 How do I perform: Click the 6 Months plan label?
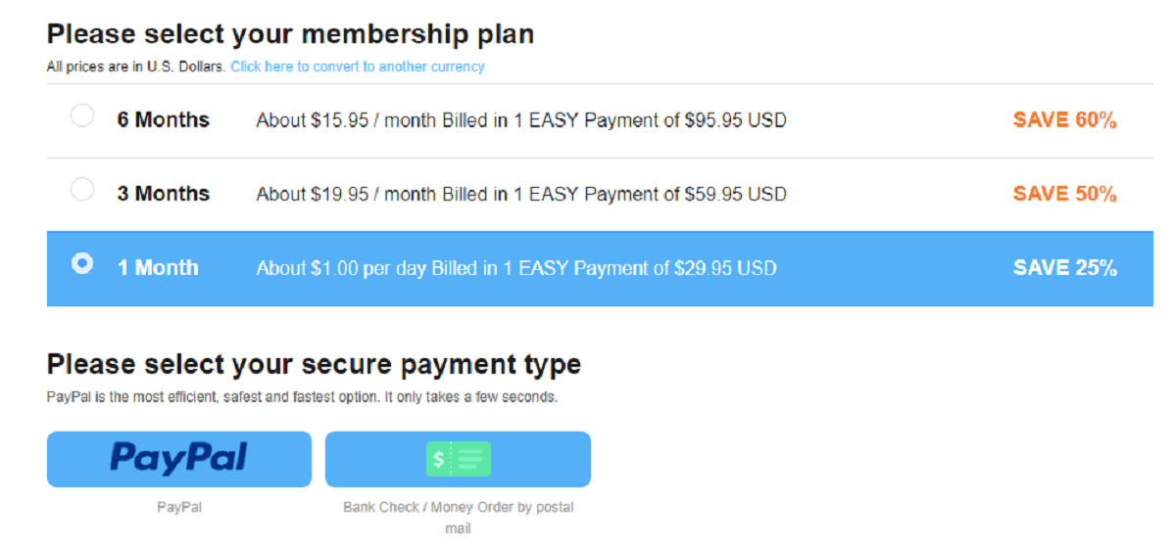(x=163, y=120)
